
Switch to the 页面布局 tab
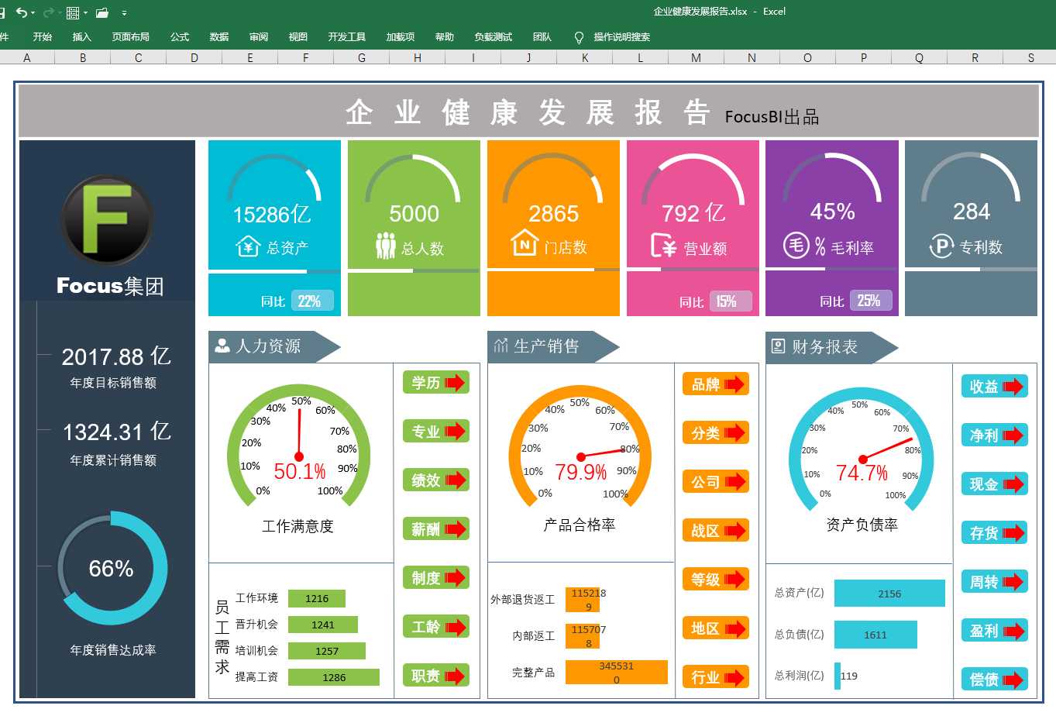point(130,36)
